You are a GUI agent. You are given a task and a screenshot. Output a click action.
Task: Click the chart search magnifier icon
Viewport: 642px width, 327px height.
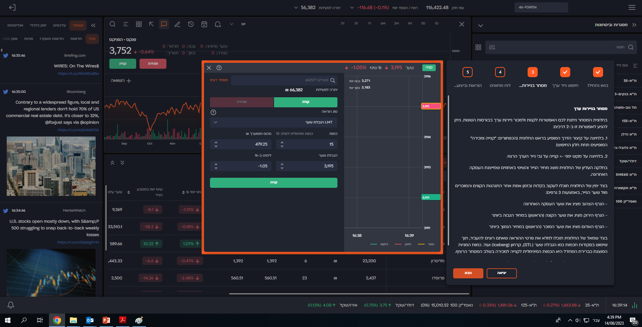[113, 24]
